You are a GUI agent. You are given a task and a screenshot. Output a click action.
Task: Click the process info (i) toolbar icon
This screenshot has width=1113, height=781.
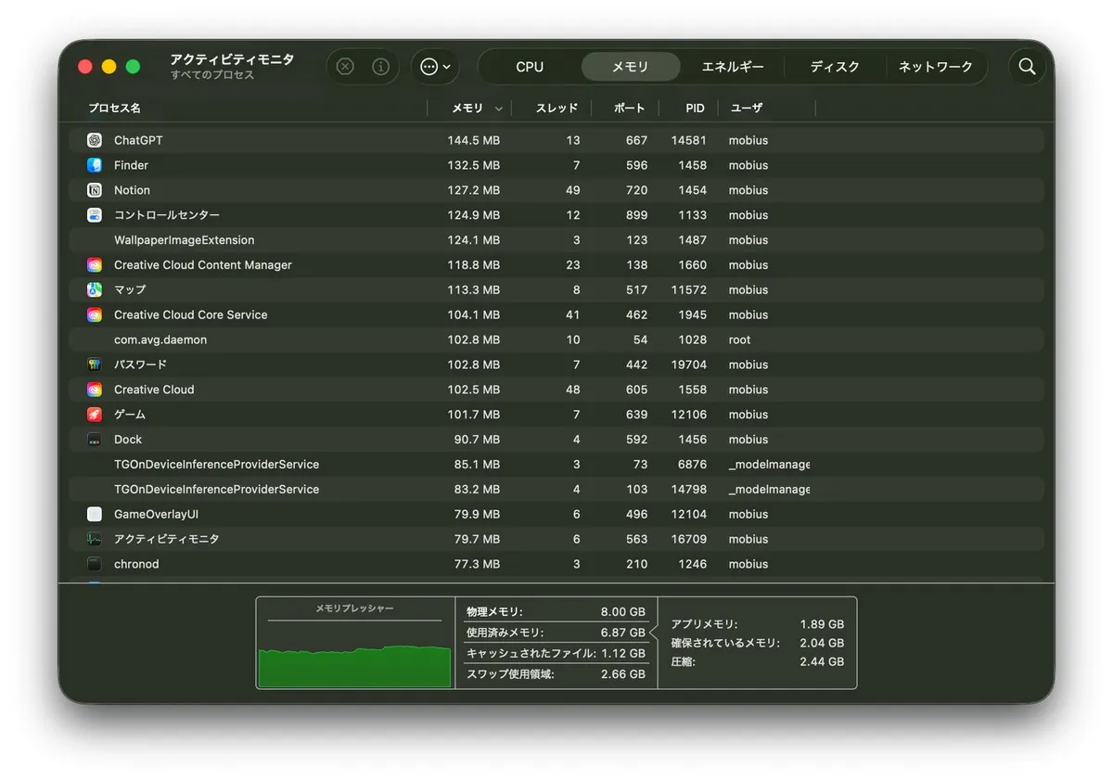(x=380, y=67)
